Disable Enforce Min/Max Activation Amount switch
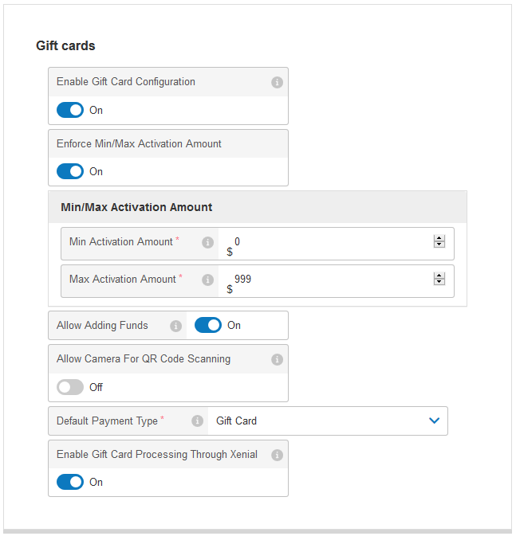This screenshot has height=540, width=516. point(70,171)
